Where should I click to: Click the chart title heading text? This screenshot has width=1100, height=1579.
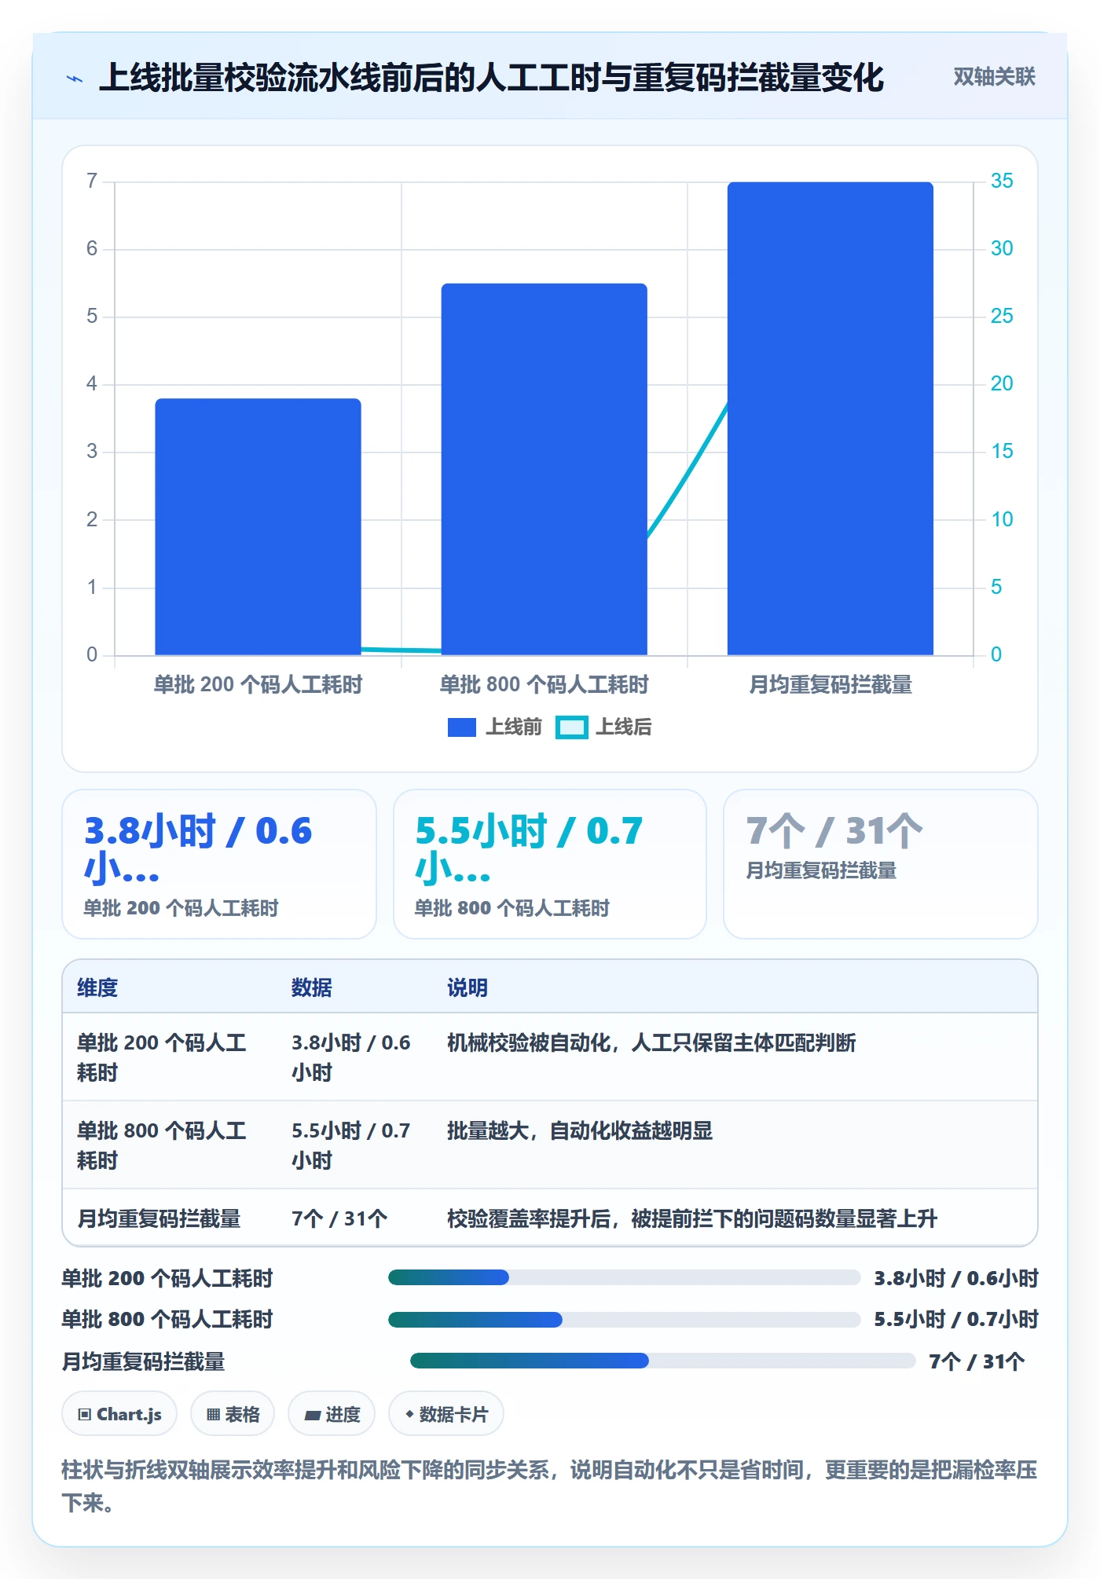click(x=491, y=78)
